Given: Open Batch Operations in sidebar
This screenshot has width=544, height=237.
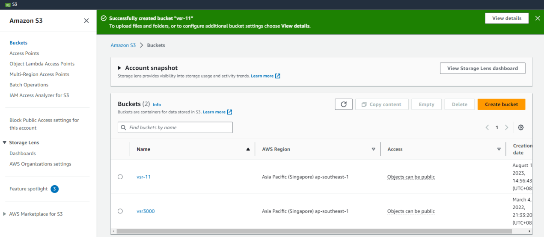Looking at the screenshot, I should (x=29, y=85).
